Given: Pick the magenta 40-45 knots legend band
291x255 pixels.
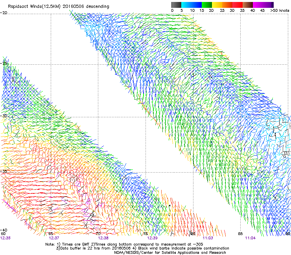Looking at the screenshot, I should click(x=258, y=5).
